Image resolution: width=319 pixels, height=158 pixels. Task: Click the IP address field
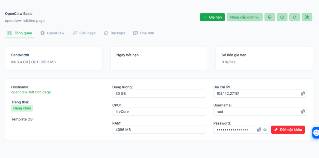coord(260,94)
